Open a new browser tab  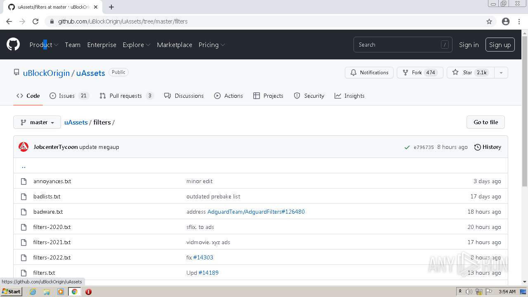point(111,7)
